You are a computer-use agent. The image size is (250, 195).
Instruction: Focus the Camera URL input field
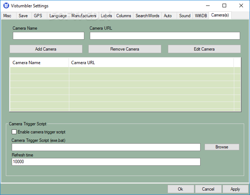pyautogui.click(x=165, y=36)
